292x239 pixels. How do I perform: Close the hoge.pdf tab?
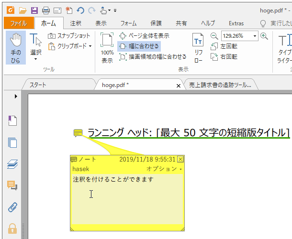[179, 86]
